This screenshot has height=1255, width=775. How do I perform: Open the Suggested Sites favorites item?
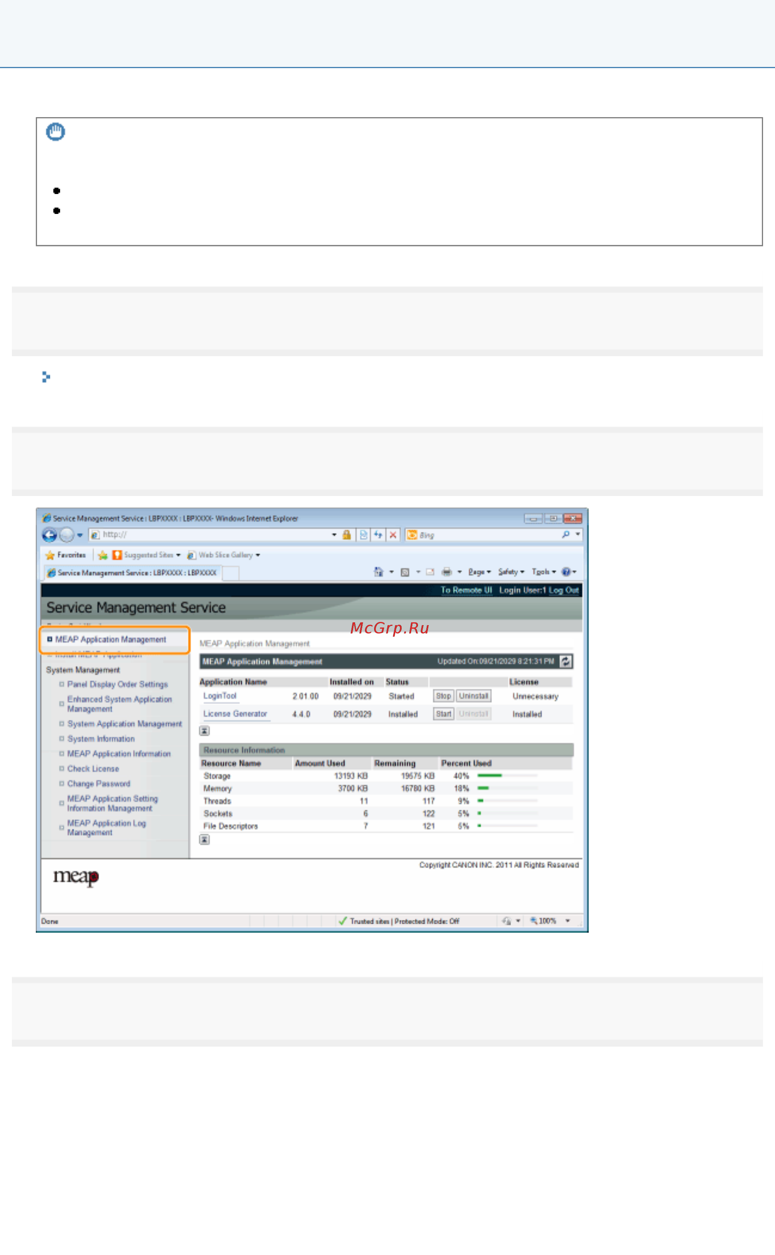[146, 555]
